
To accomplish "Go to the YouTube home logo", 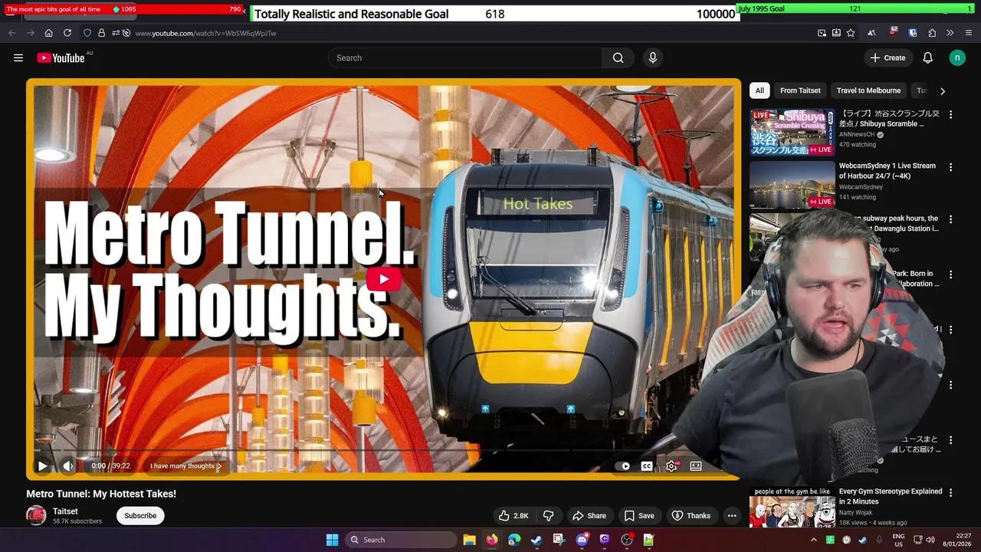I will [61, 58].
